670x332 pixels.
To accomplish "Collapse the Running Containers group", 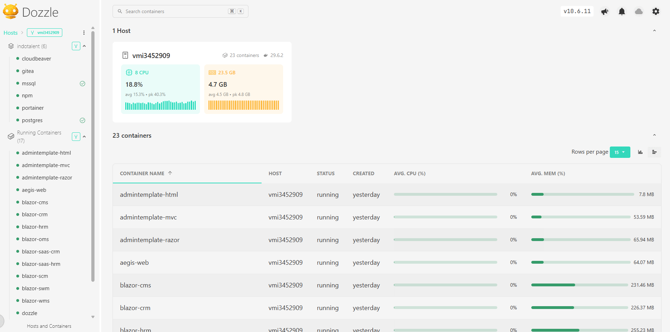I will [x=84, y=137].
